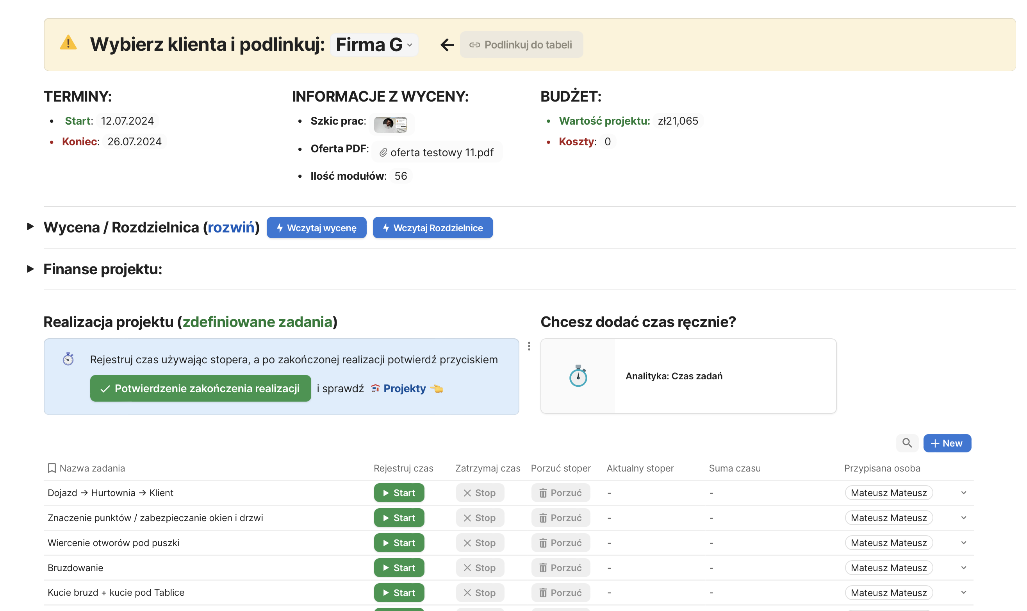Viewport: 1027px width, 611px height.
Task: Stop timer for Wiercenie otworów pod puszki
Action: 480,543
